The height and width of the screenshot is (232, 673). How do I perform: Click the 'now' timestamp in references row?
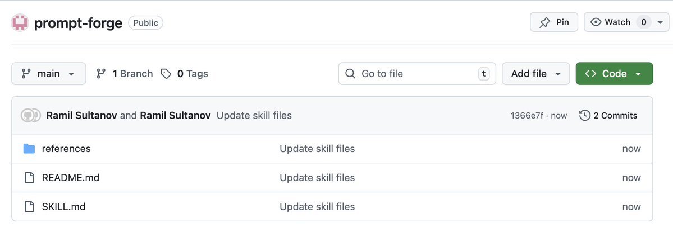coord(631,149)
